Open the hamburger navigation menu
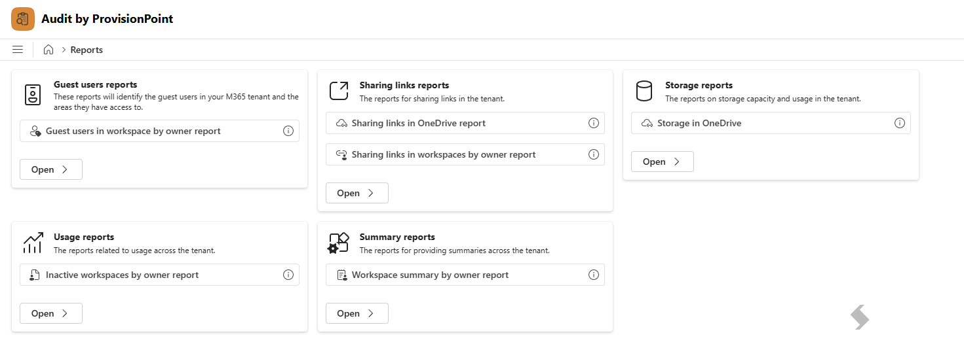 tap(18, 50)
